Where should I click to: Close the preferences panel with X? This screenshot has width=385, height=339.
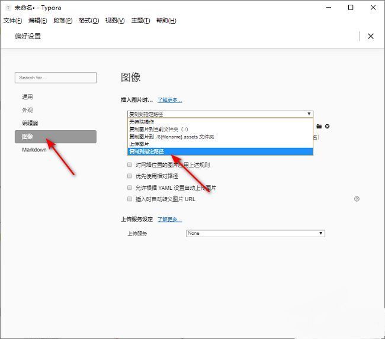371,36
